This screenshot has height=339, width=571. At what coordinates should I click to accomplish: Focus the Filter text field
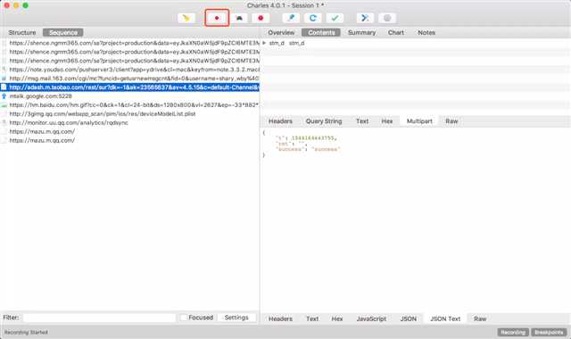coord(99,318)
